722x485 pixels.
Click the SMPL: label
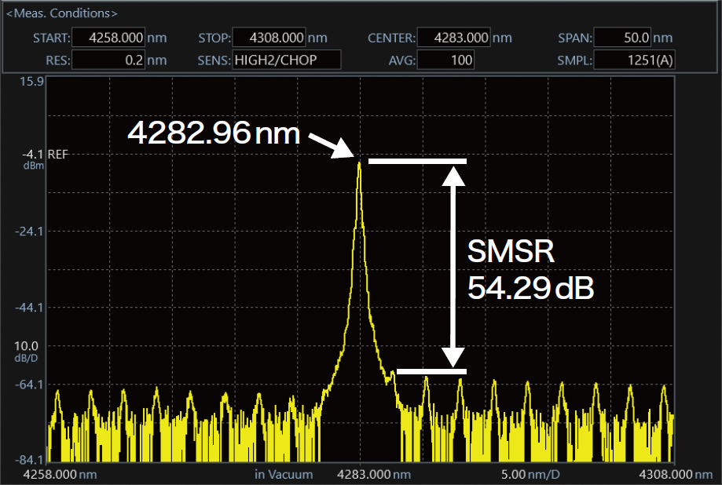pyautogui.click(x=574, y=60)
